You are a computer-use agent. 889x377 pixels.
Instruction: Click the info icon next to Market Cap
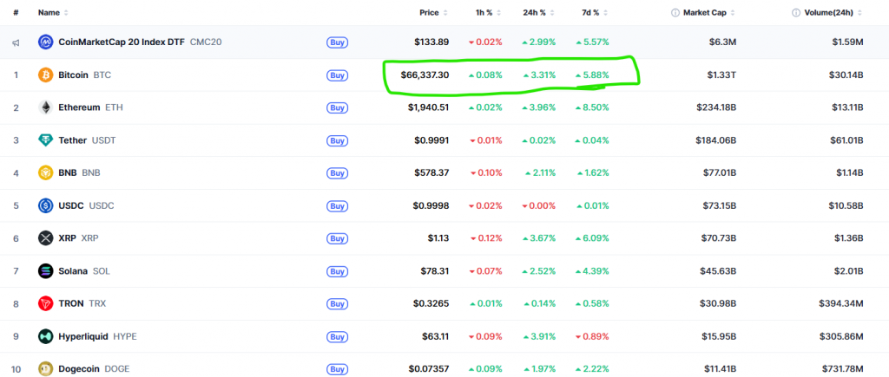point(675,12)
